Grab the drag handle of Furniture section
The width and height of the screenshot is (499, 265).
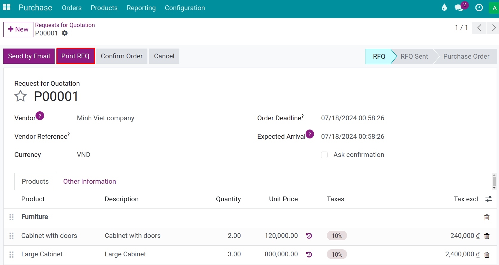pos(11,217)
